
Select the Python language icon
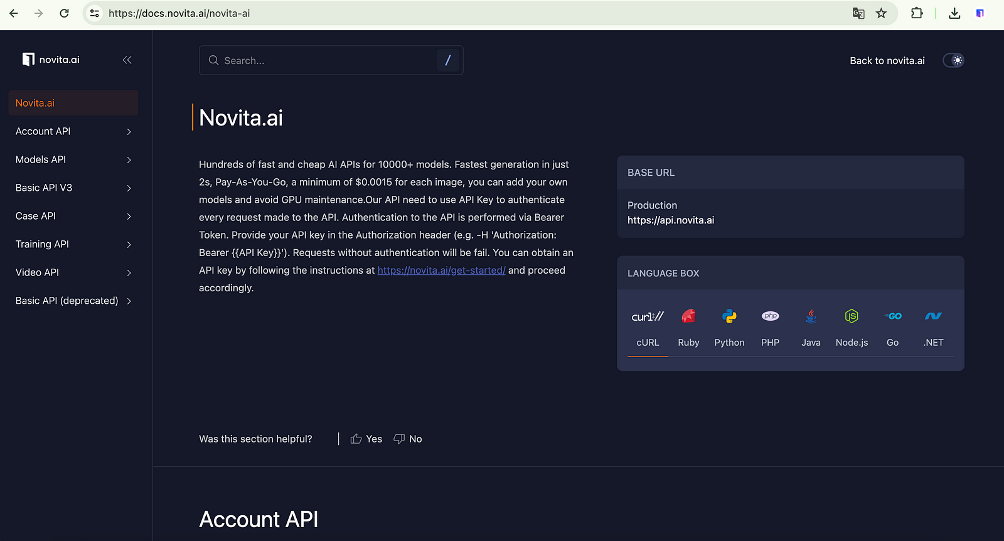point(729,316)
